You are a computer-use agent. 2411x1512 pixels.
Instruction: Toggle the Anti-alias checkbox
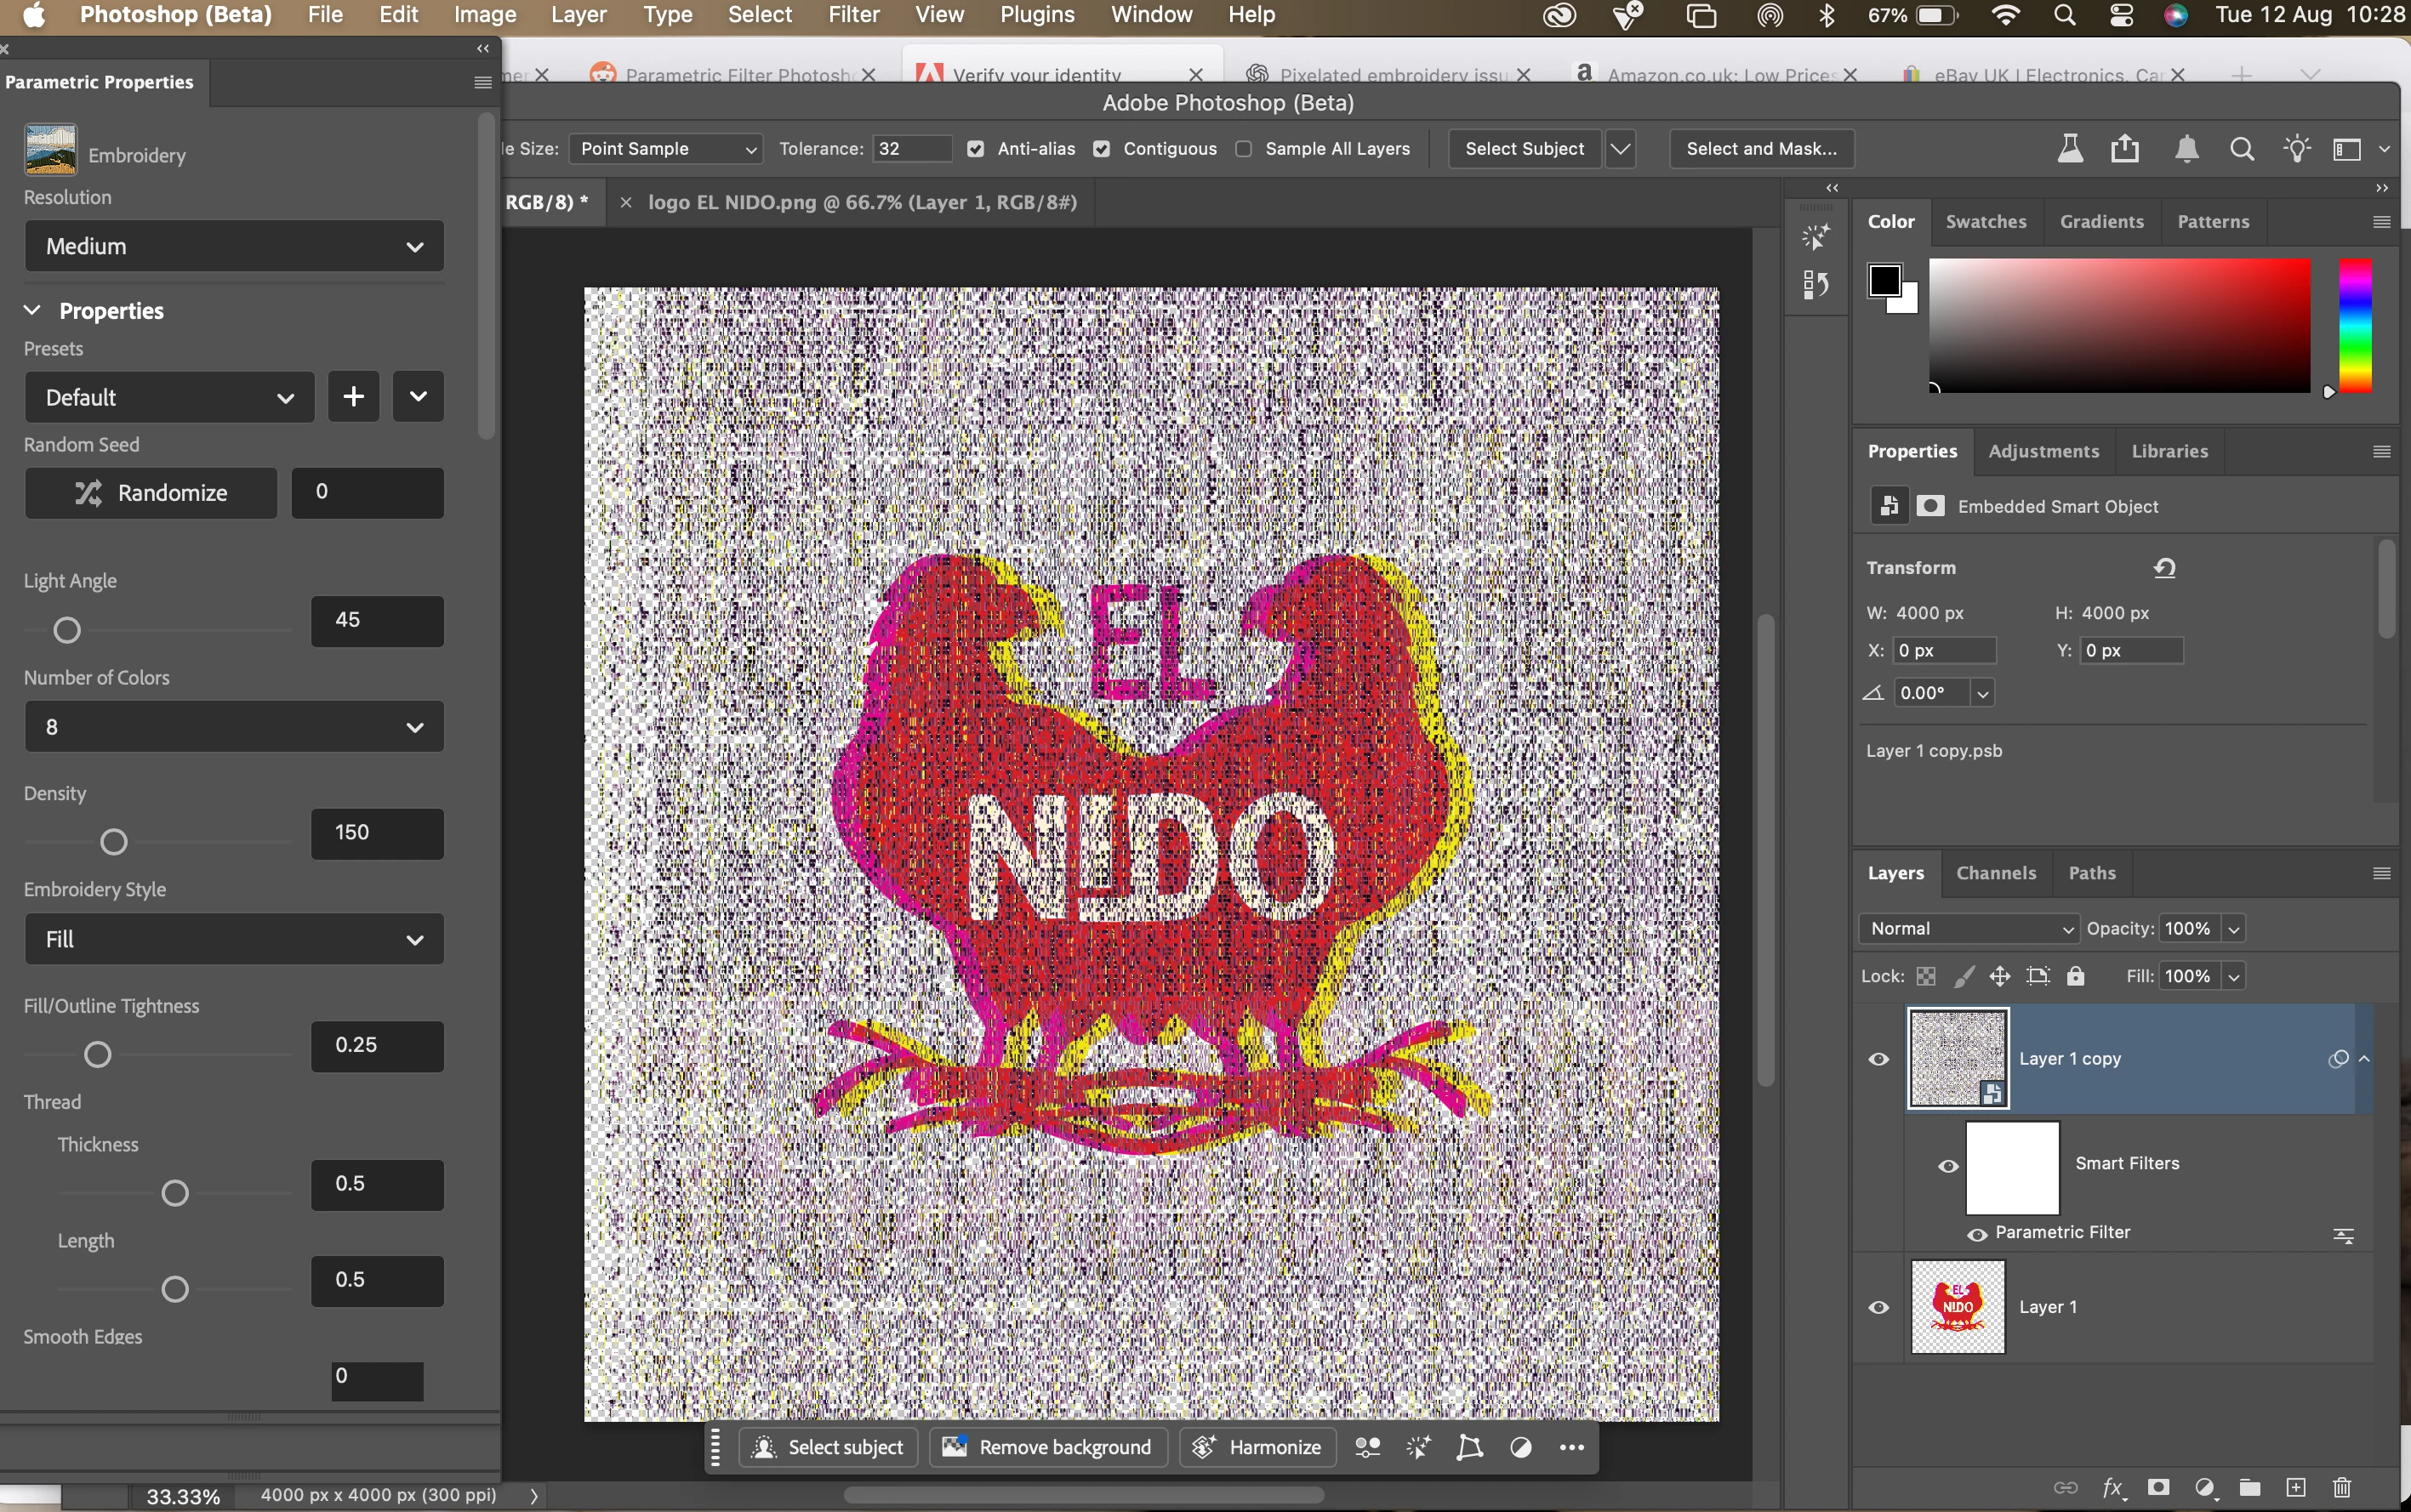point(976,149)
